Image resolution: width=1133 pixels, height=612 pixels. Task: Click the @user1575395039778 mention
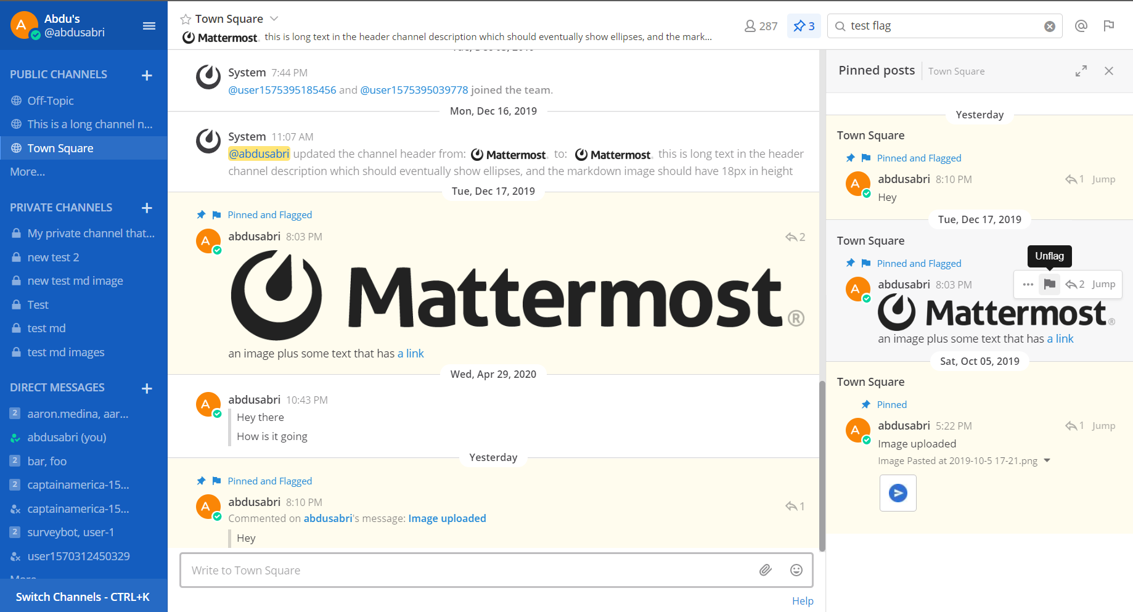coord(414,90)
